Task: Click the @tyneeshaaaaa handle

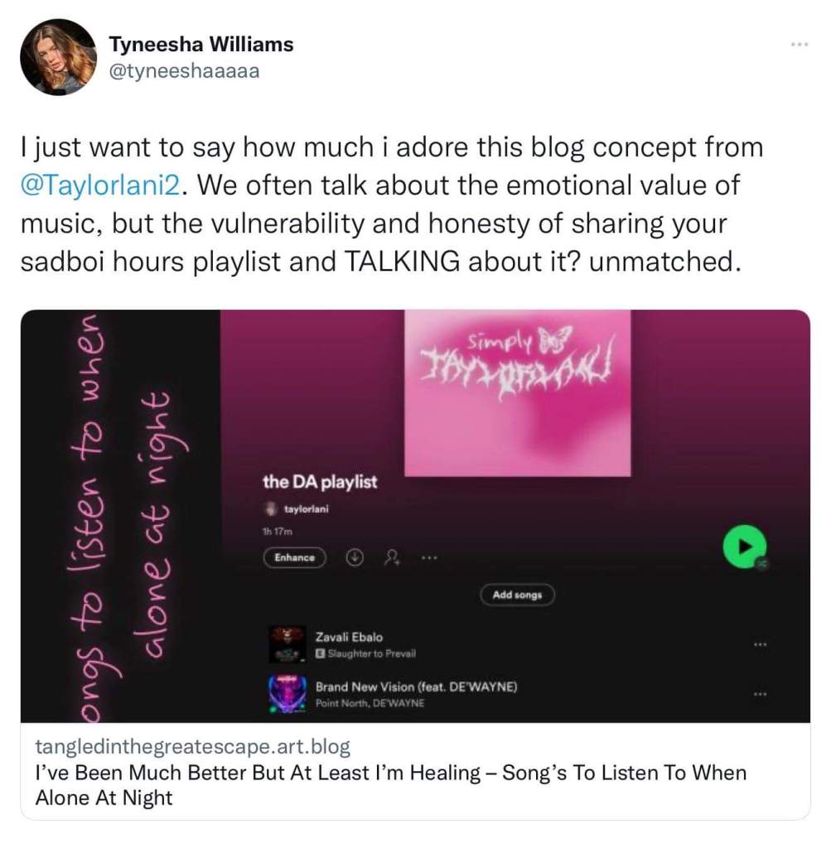Action: [x=184, y=71]
